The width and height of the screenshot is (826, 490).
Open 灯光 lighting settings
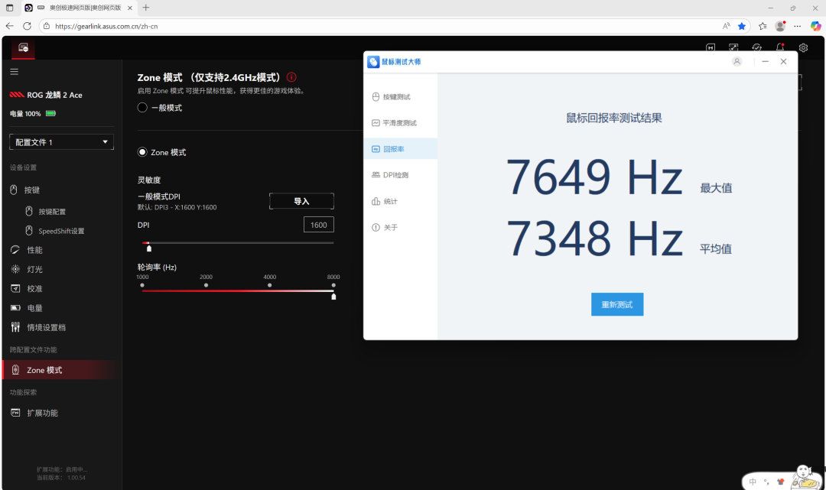tap(34, 270)
